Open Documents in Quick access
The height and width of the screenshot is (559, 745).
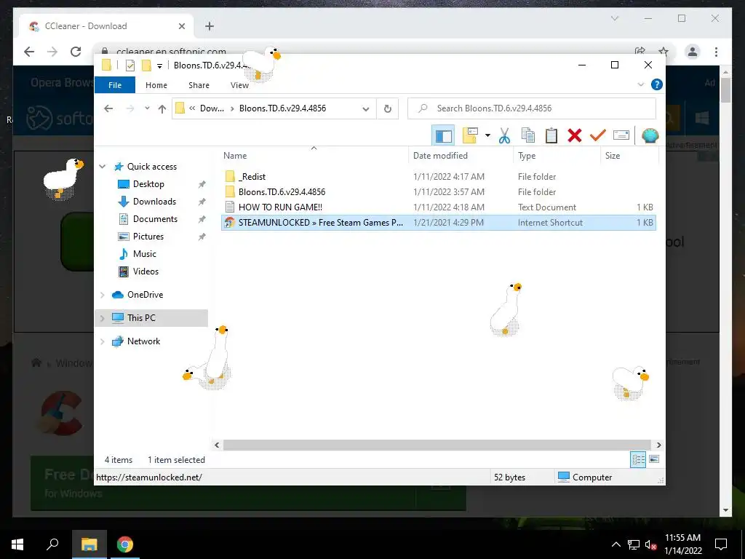[x=155, y=219]
